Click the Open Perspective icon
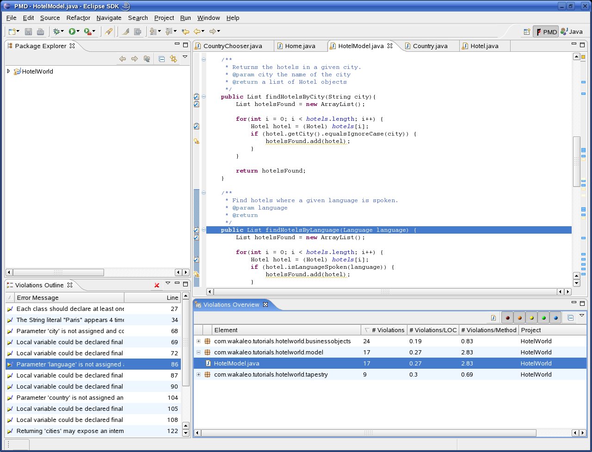 click(x=527, y=31)
